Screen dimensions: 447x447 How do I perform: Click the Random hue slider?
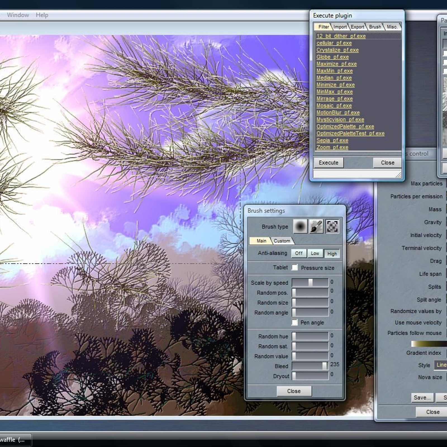coord(310,336)
